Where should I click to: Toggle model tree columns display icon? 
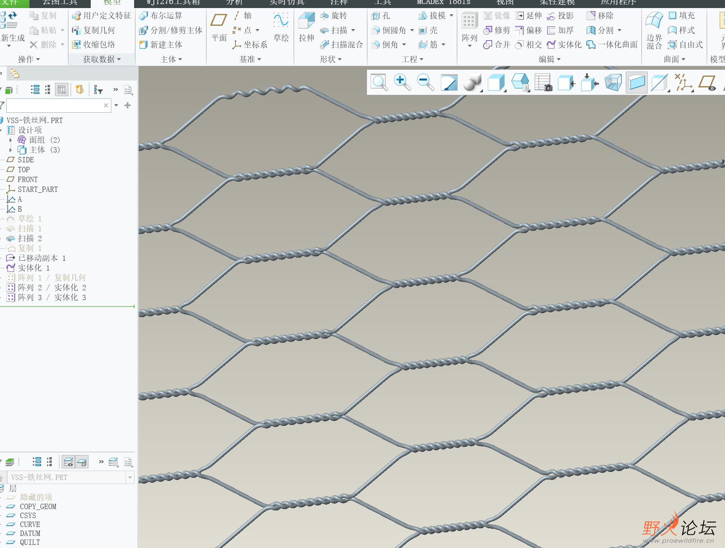pos(62,90)
